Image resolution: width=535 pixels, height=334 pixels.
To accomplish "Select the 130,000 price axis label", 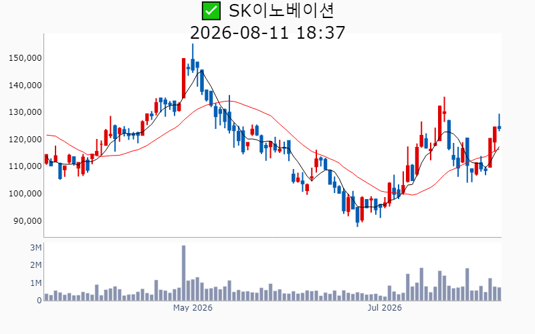I will click(x=25, y=112).
